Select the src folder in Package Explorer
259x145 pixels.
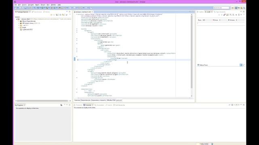coord(24,25)
